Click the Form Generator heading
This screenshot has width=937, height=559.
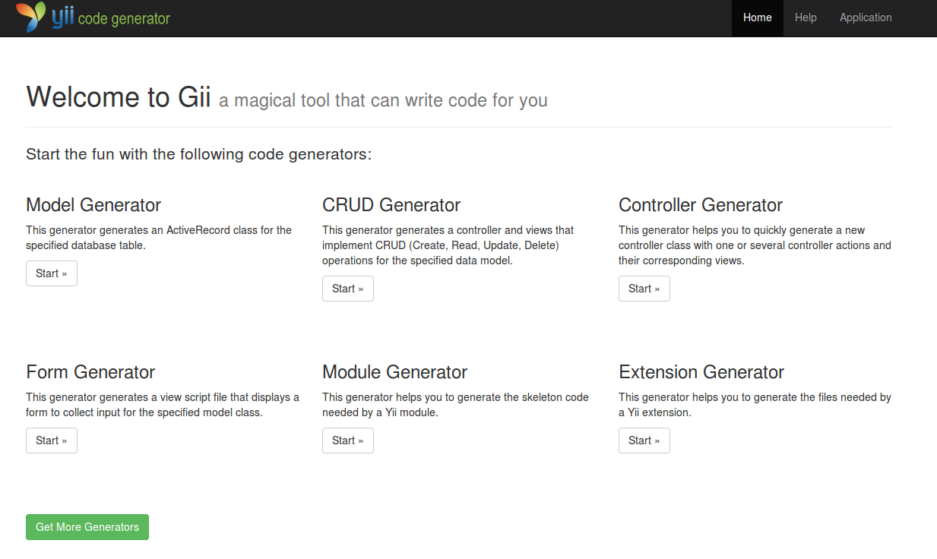point(90,372)
